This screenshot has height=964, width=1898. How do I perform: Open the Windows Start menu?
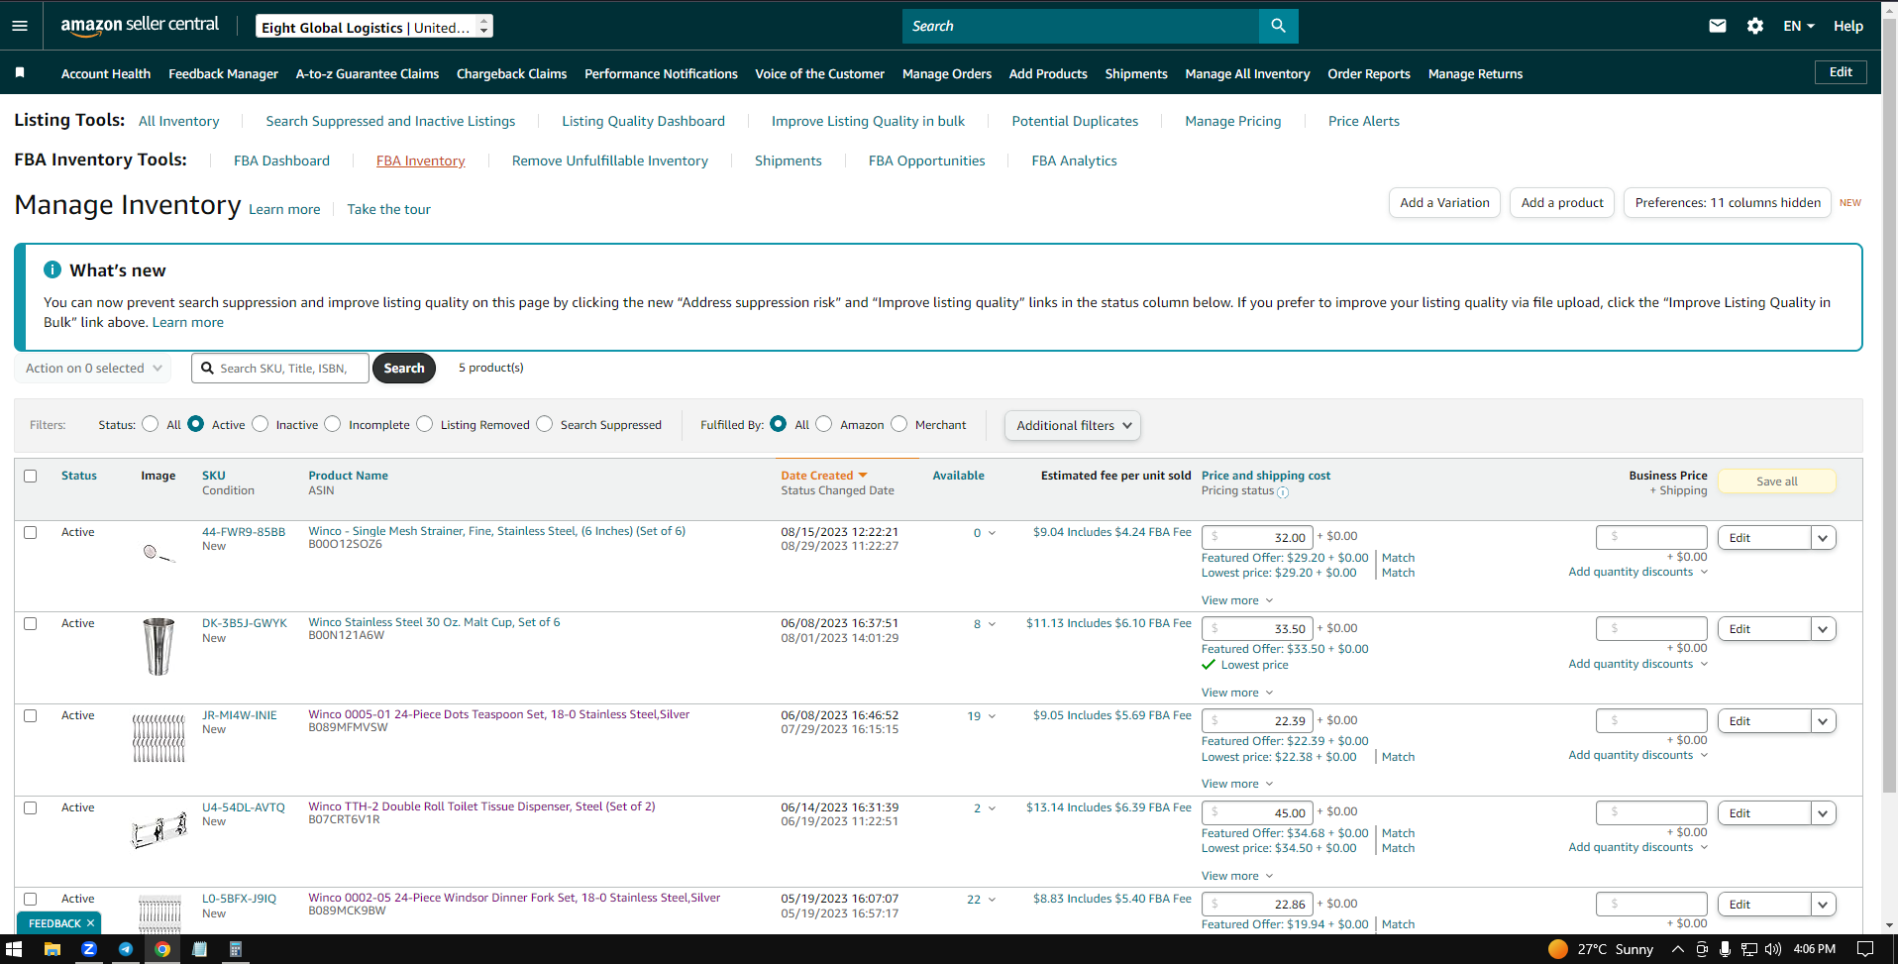tap(14, 949)
